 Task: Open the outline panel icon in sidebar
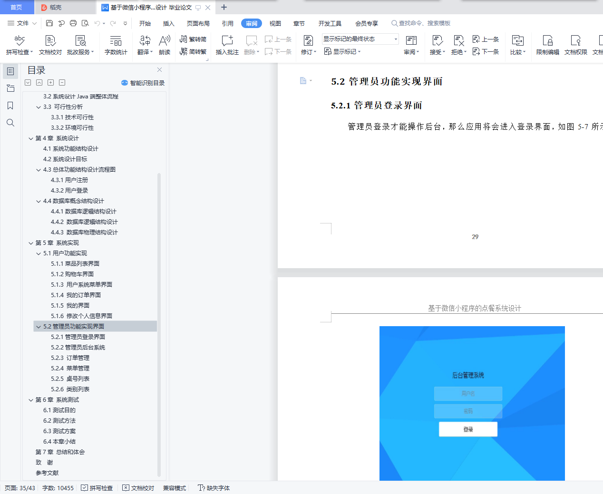10,71
